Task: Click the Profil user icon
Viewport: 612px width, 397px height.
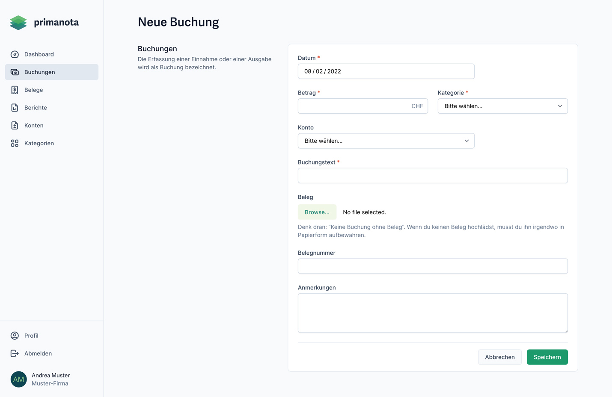Action: point(15,336)
